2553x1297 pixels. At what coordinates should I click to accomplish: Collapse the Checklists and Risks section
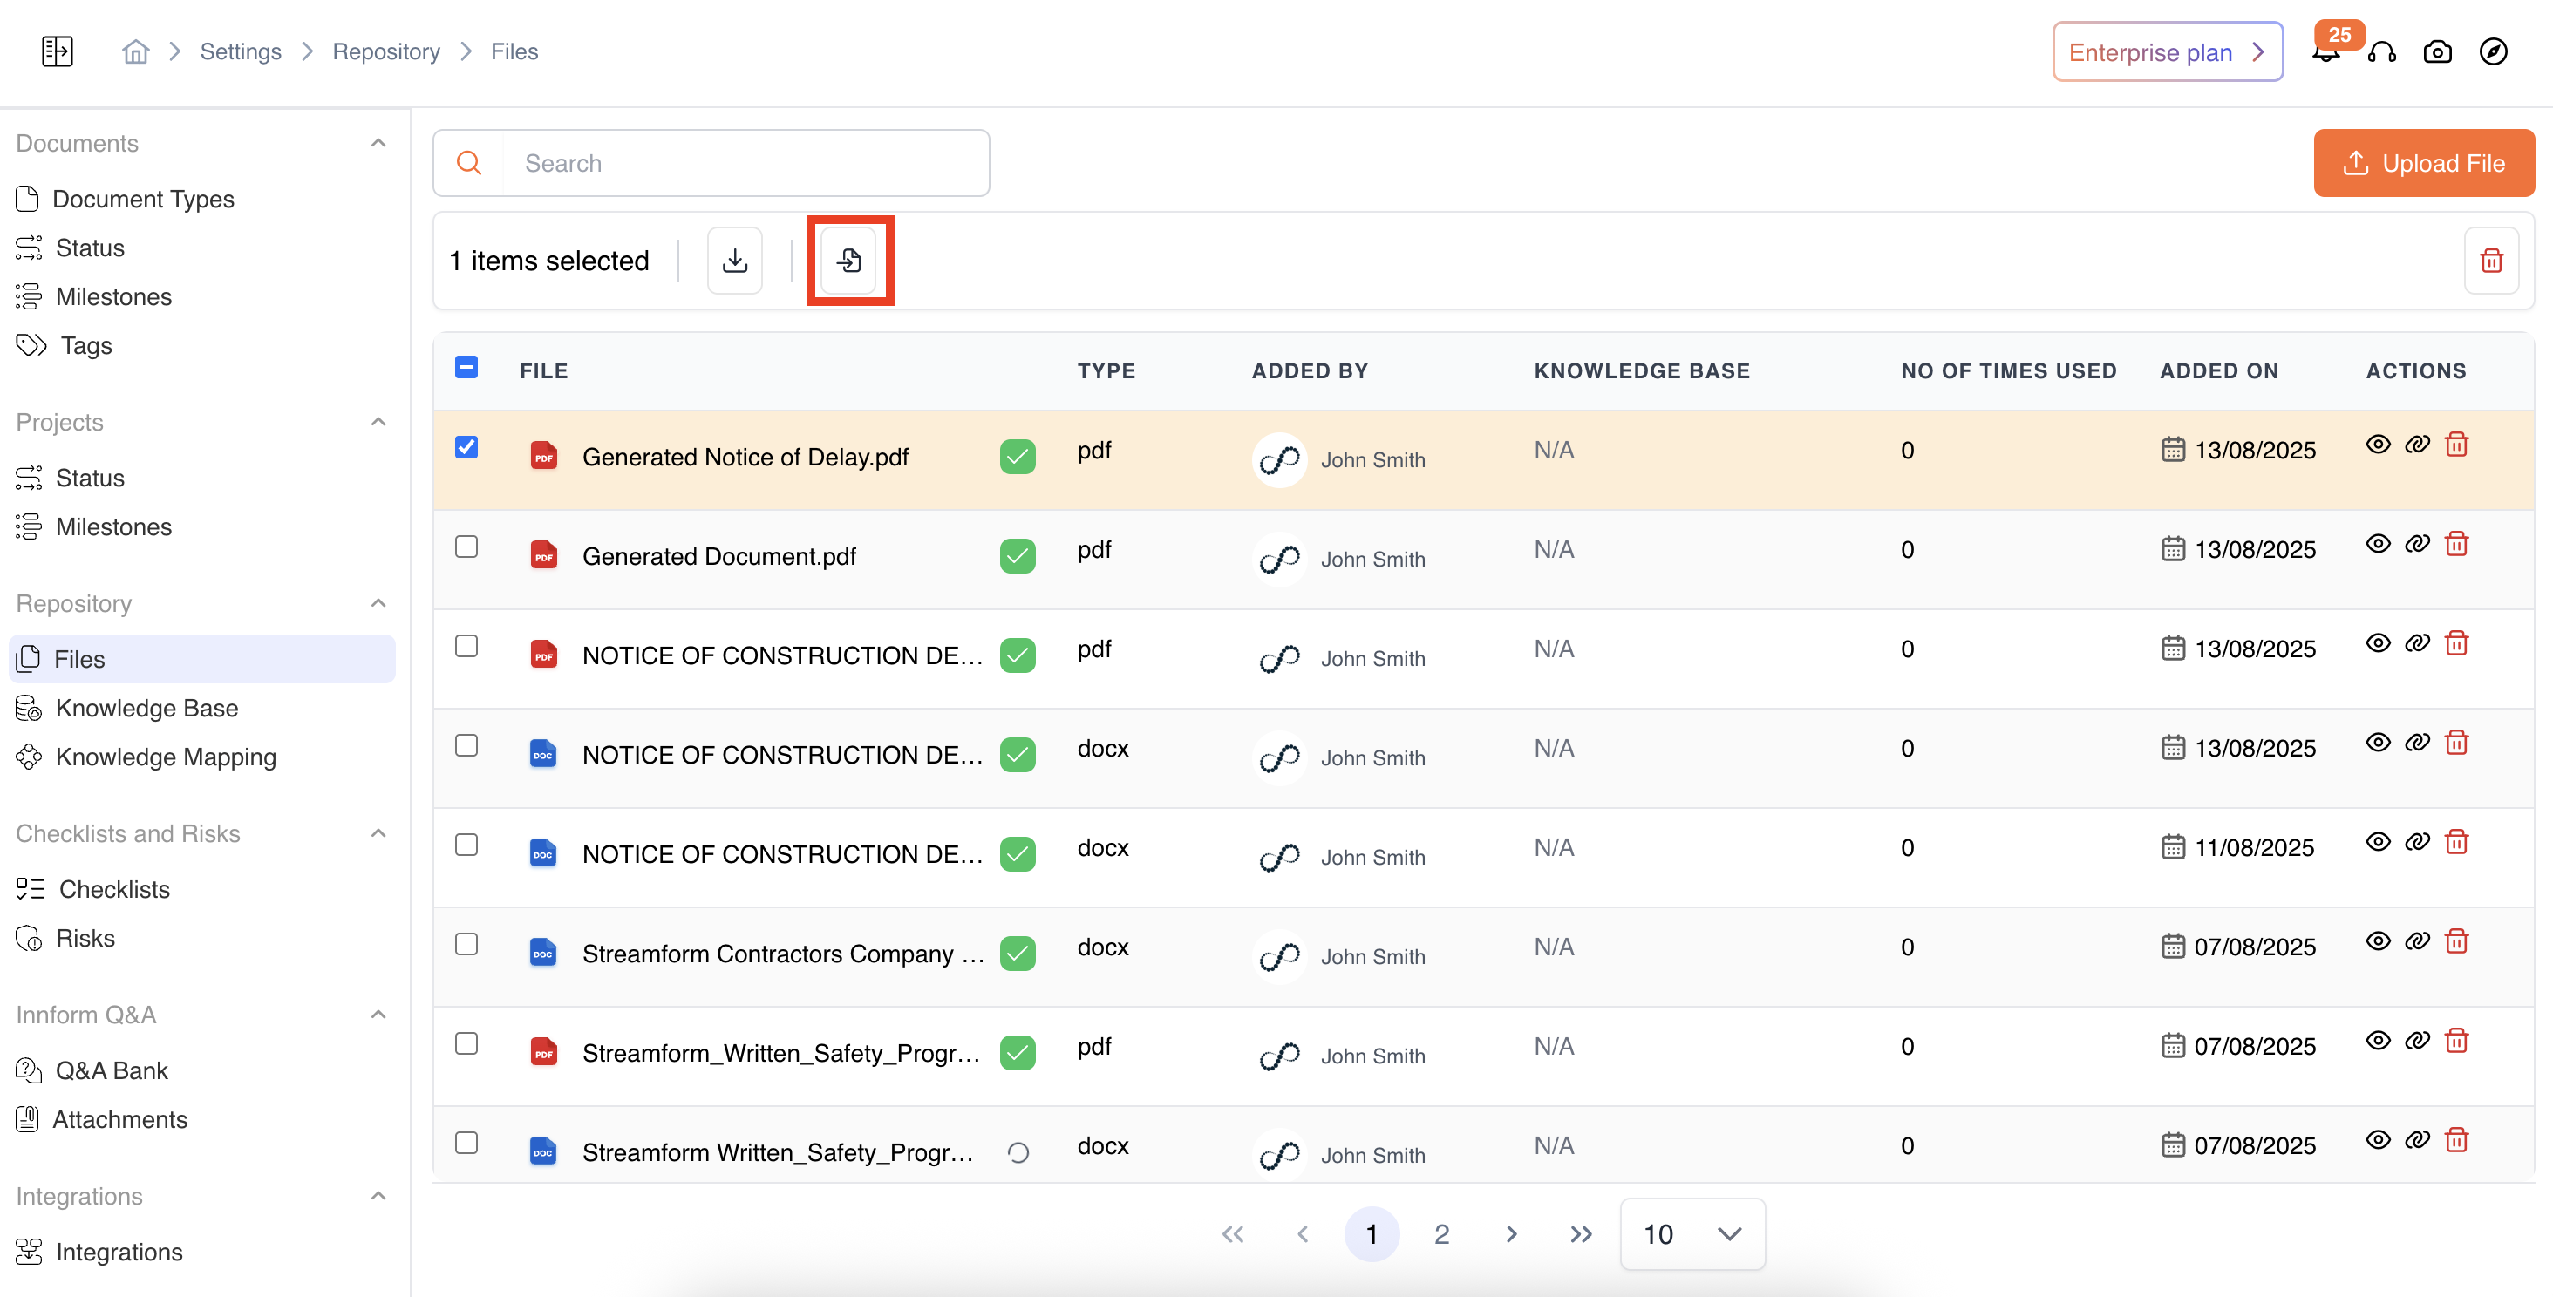pos(378,833)
